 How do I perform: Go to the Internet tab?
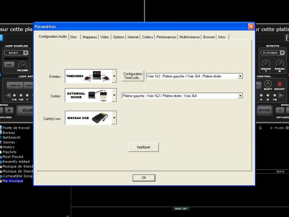[x=133, y=37]
